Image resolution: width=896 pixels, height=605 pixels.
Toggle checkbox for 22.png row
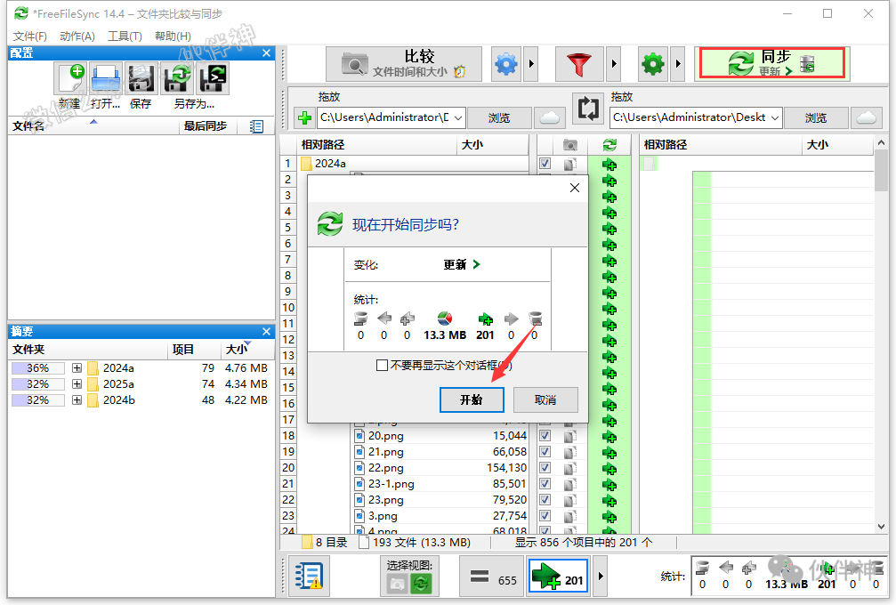(x=545, y=468)
